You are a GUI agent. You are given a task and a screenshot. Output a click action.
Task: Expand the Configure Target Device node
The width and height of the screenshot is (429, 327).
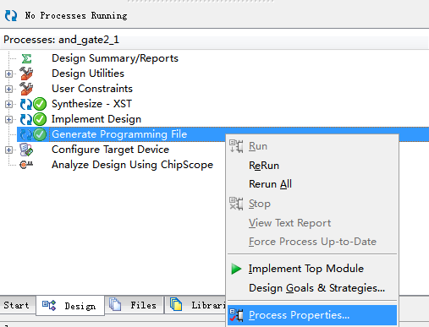pyautogui.click(x=8, y=150)
